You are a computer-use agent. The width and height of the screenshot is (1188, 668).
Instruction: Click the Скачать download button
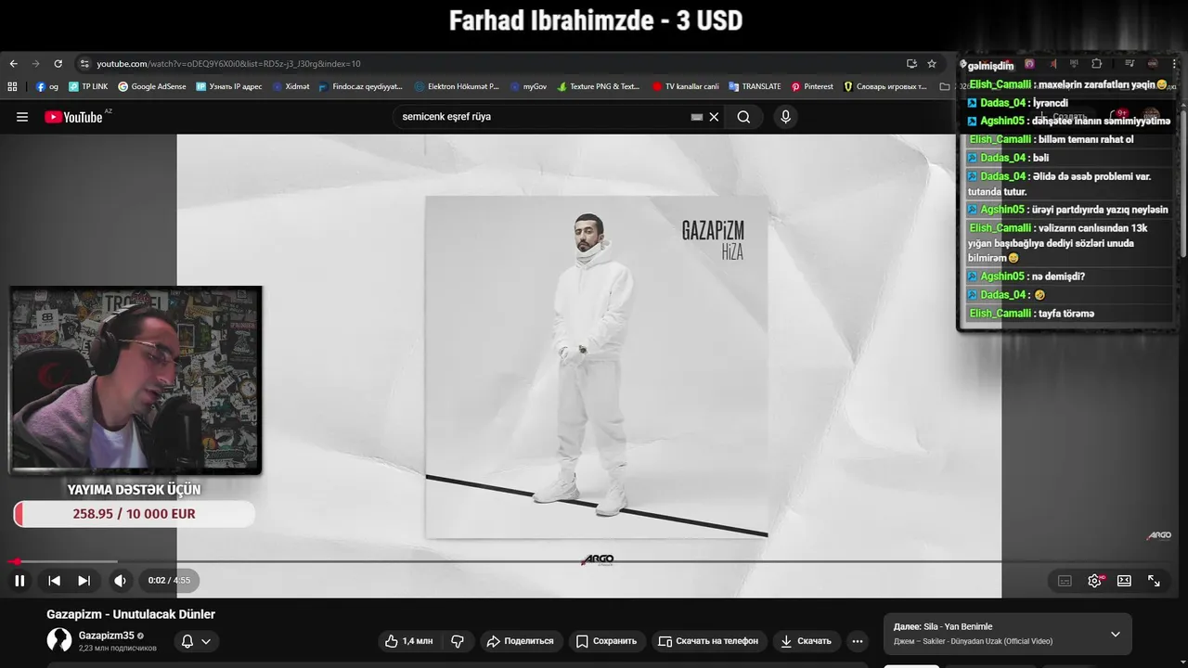point(806,641)
